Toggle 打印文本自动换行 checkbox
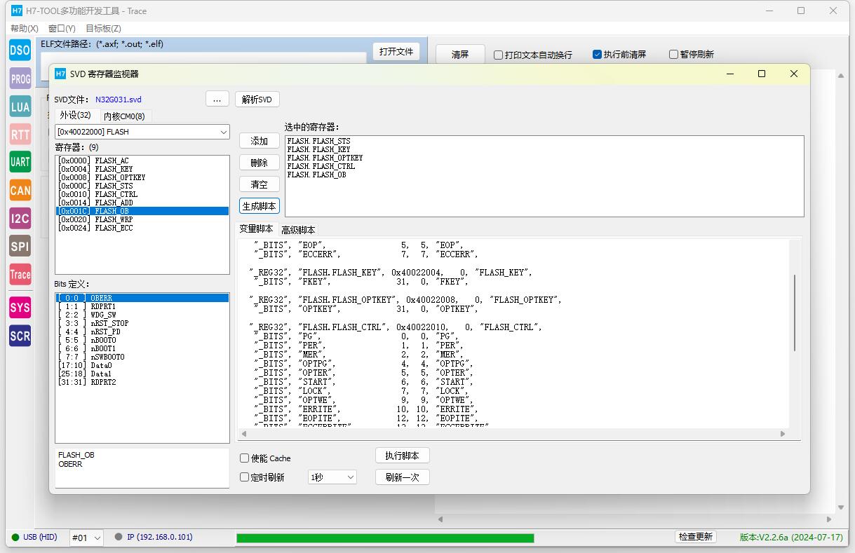 coord(533,55)
